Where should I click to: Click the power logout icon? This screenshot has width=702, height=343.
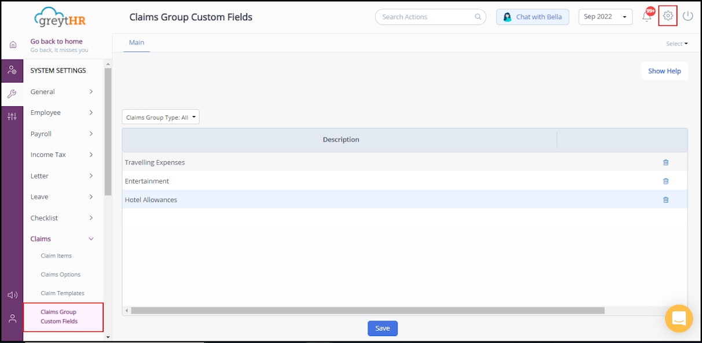pos(688,16)
